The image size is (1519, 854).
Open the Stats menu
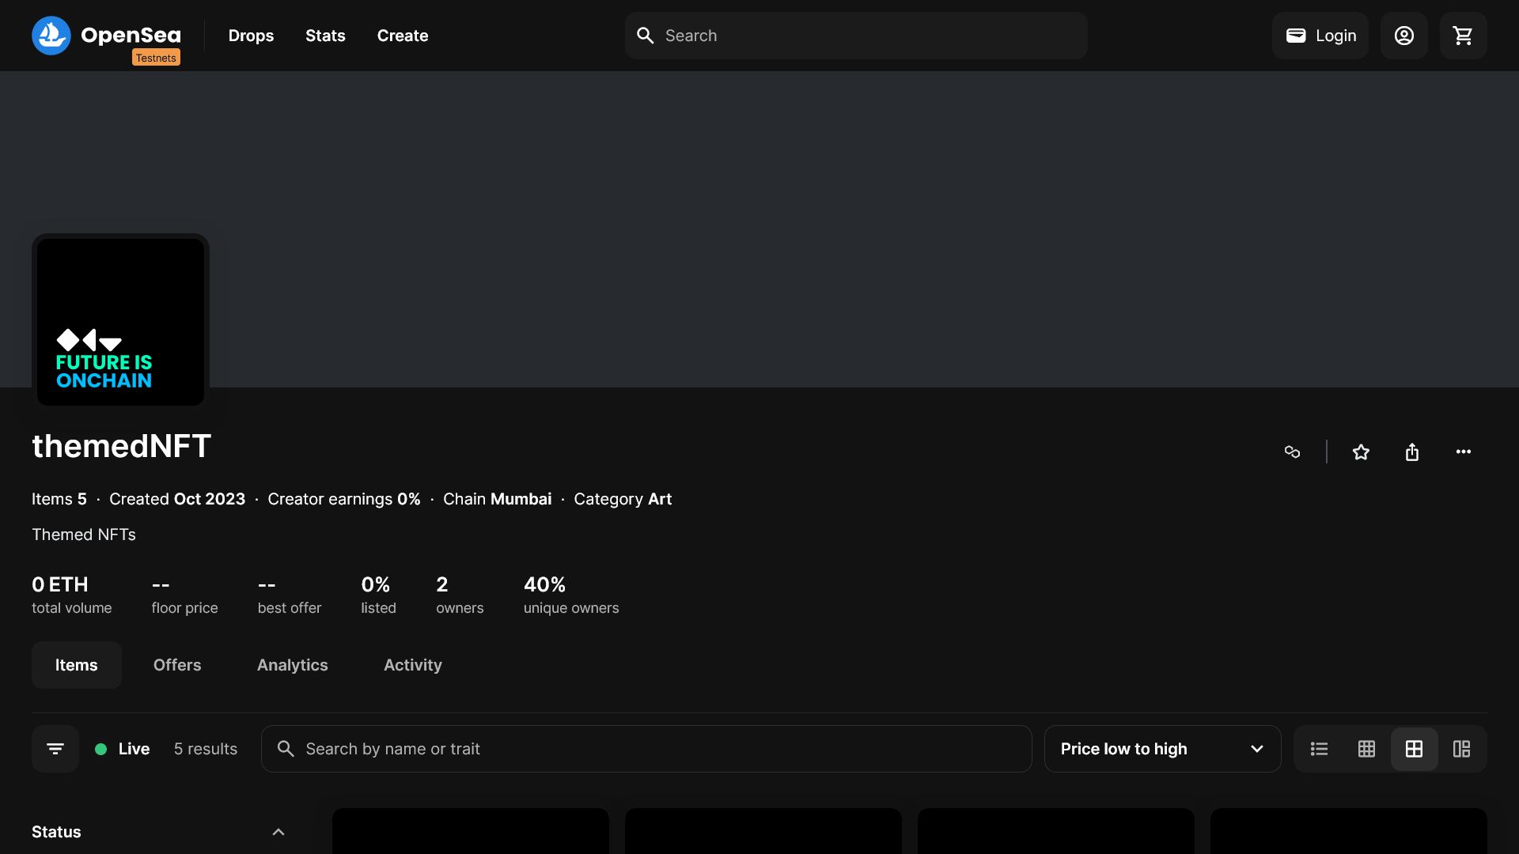(x=325, y=36)
